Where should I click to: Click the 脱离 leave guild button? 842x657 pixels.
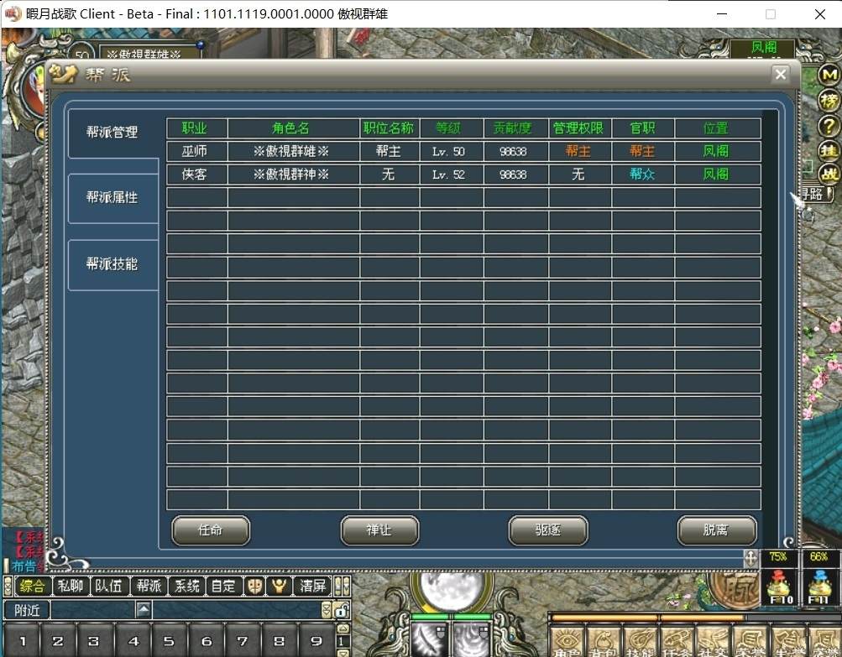[716, 530]
